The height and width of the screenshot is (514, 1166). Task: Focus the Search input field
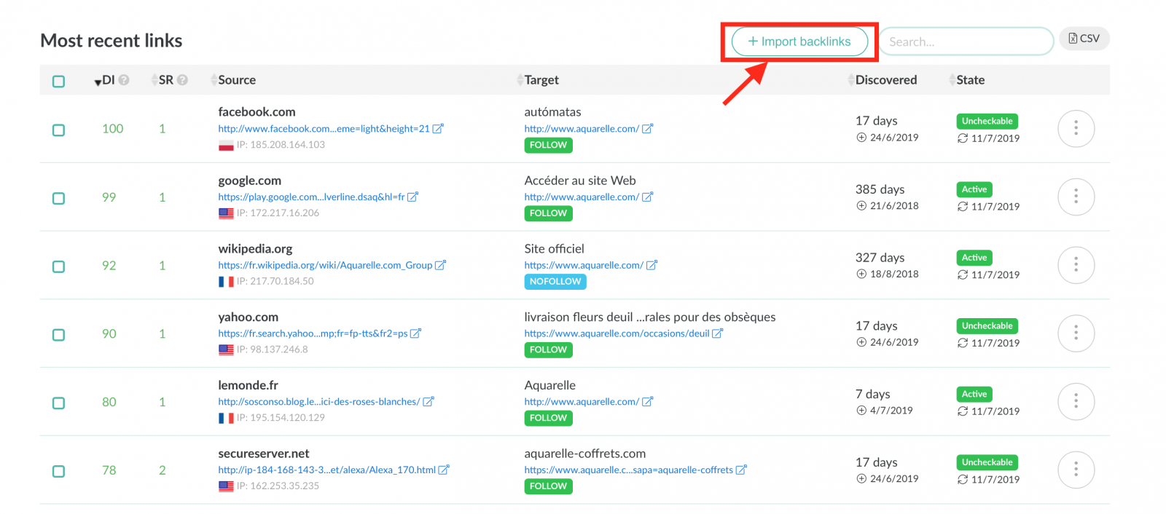point(966,41)
